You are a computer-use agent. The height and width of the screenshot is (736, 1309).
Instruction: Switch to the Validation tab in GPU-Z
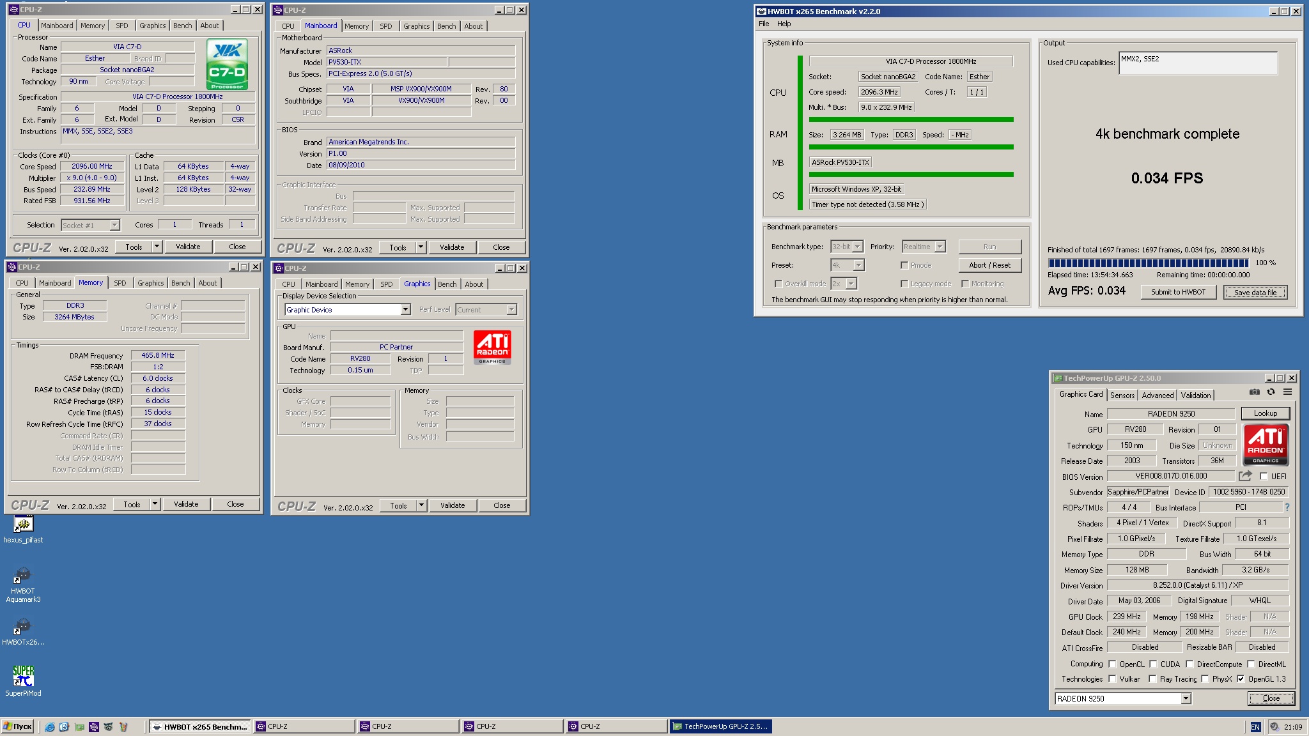click(x=1195, y=395)
